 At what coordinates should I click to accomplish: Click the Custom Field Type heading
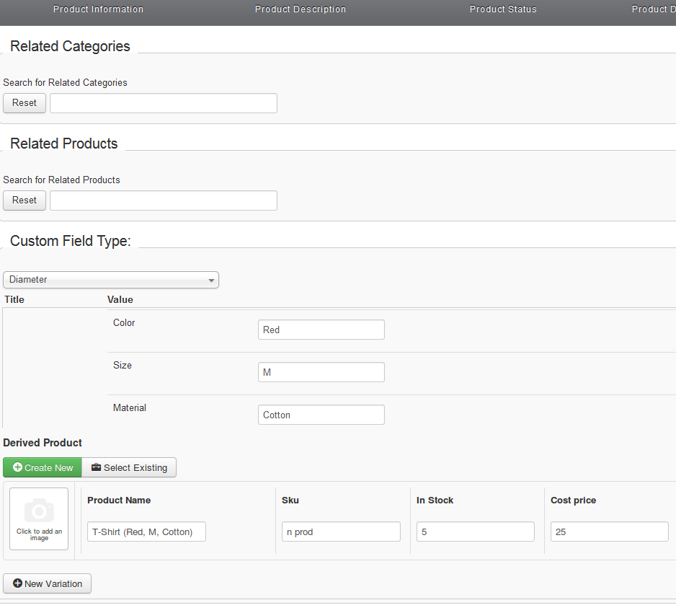pyautogui.click(x=71, y=241)
